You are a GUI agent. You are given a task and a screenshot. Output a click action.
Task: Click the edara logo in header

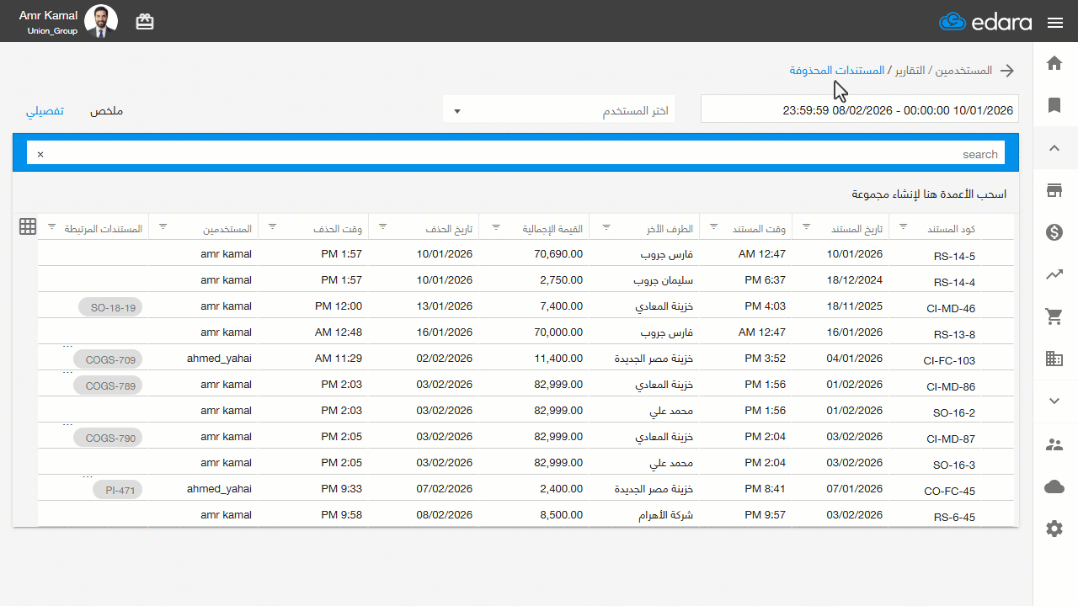click(985, 22)
